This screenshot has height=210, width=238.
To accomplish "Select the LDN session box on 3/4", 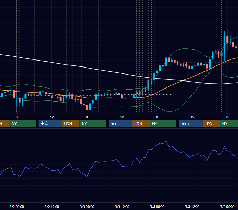I will click(x=211, y=124).
